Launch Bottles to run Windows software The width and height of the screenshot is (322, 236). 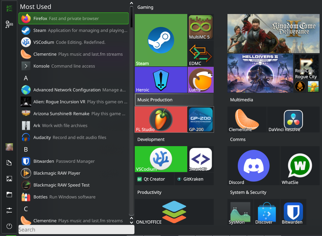(74, 197)
